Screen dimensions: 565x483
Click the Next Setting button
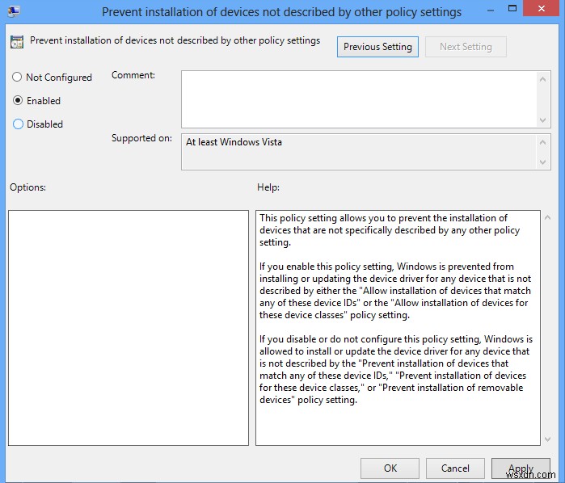coord(466,47)
